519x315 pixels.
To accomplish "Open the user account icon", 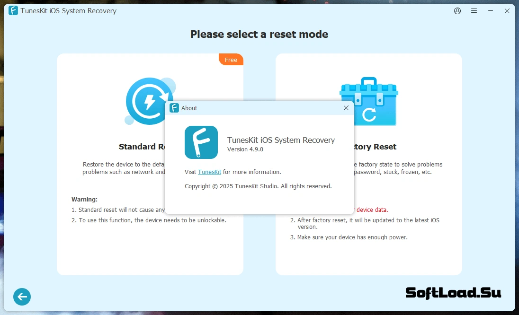I will tap(457, 11).
